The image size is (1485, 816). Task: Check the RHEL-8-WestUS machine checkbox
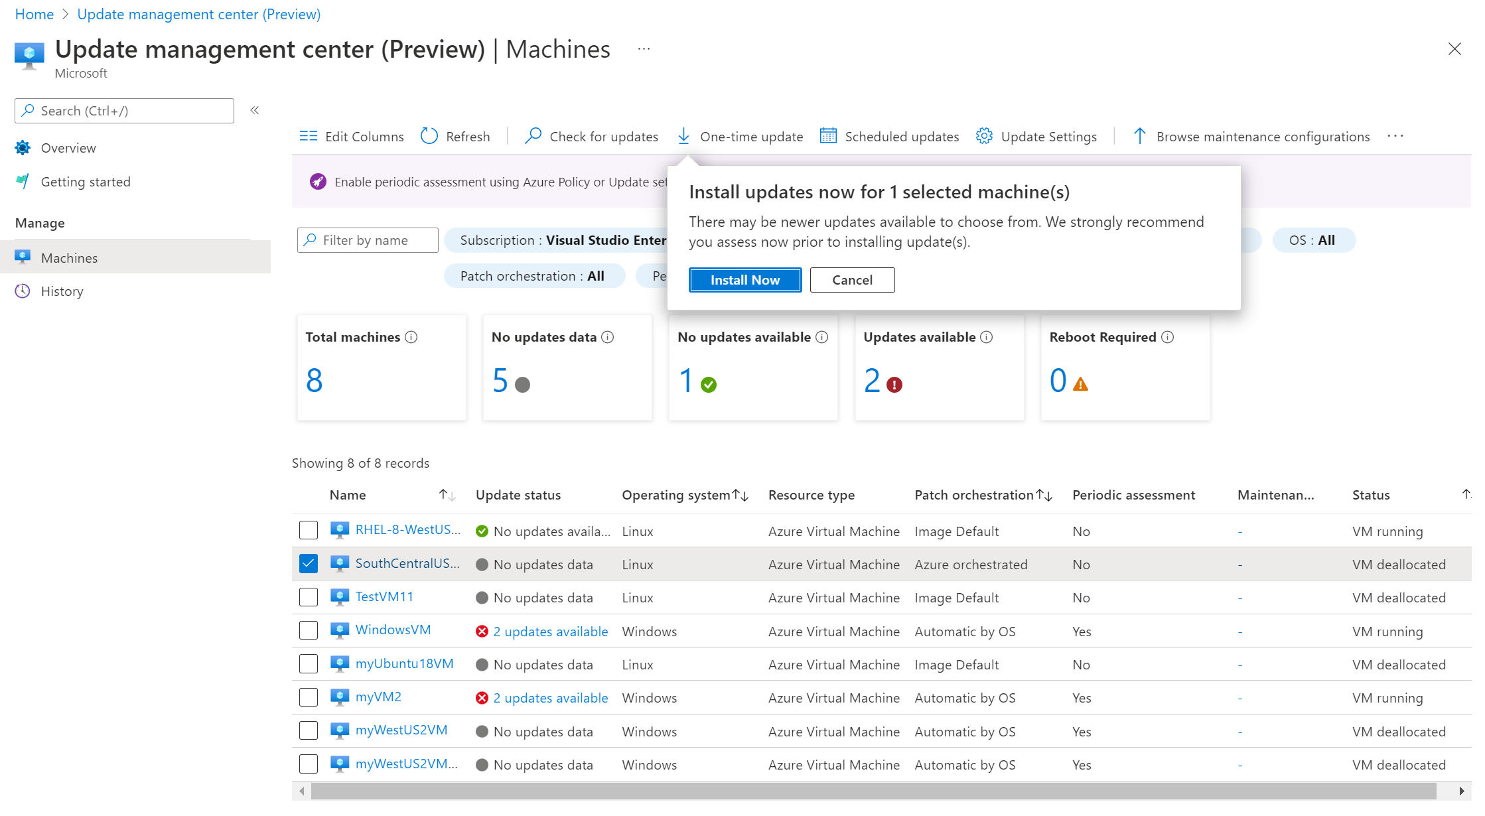point(309,530)
